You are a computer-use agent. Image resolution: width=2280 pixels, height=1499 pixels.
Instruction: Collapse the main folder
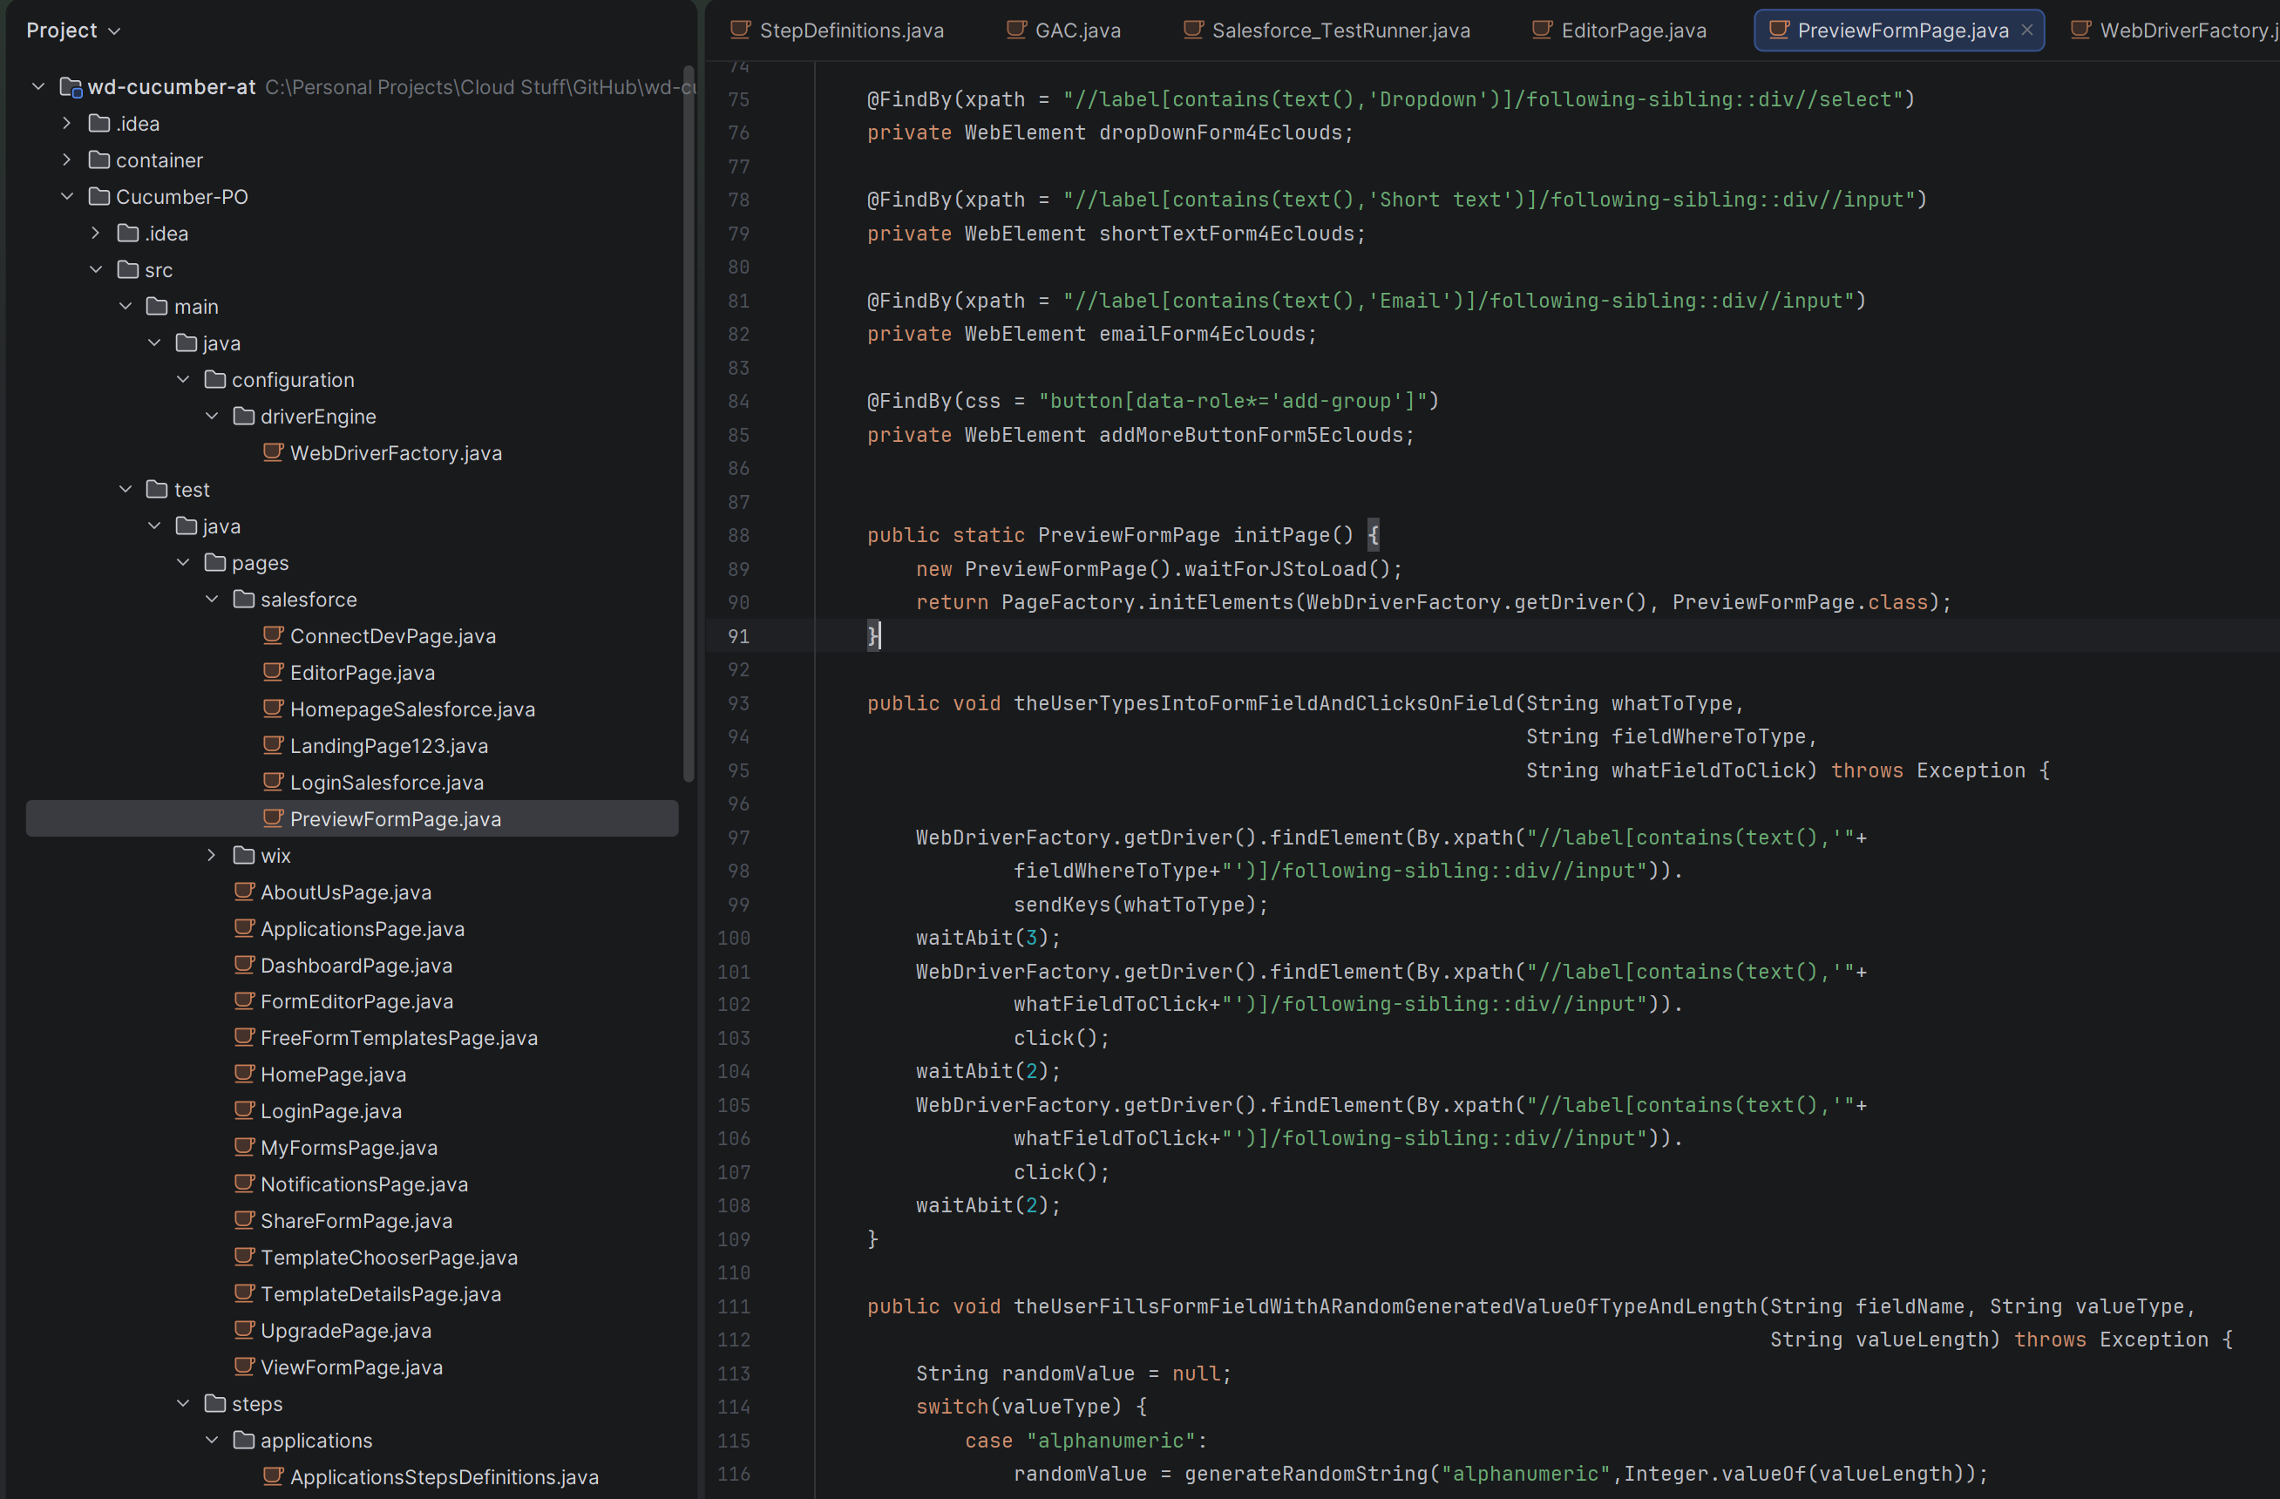(126, 307)
